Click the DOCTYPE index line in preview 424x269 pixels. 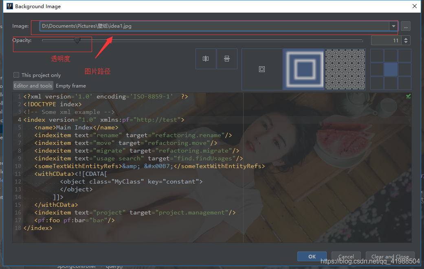(x=53, y=104)
